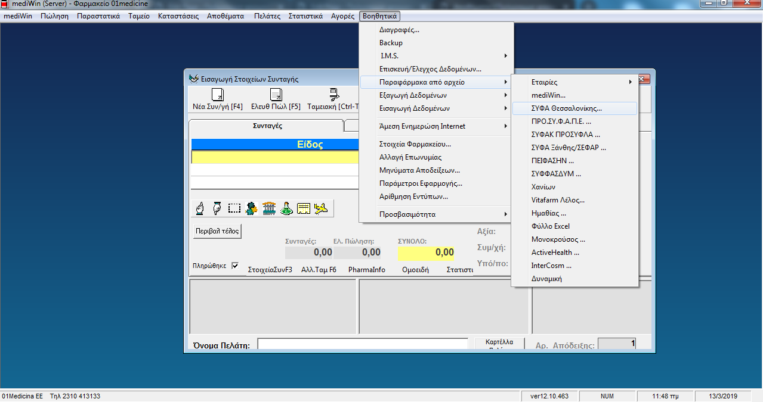Click the yellow receipt card icon
This screenshot has width=763, height=402.
pyautogui.click(x=304, y=208)
